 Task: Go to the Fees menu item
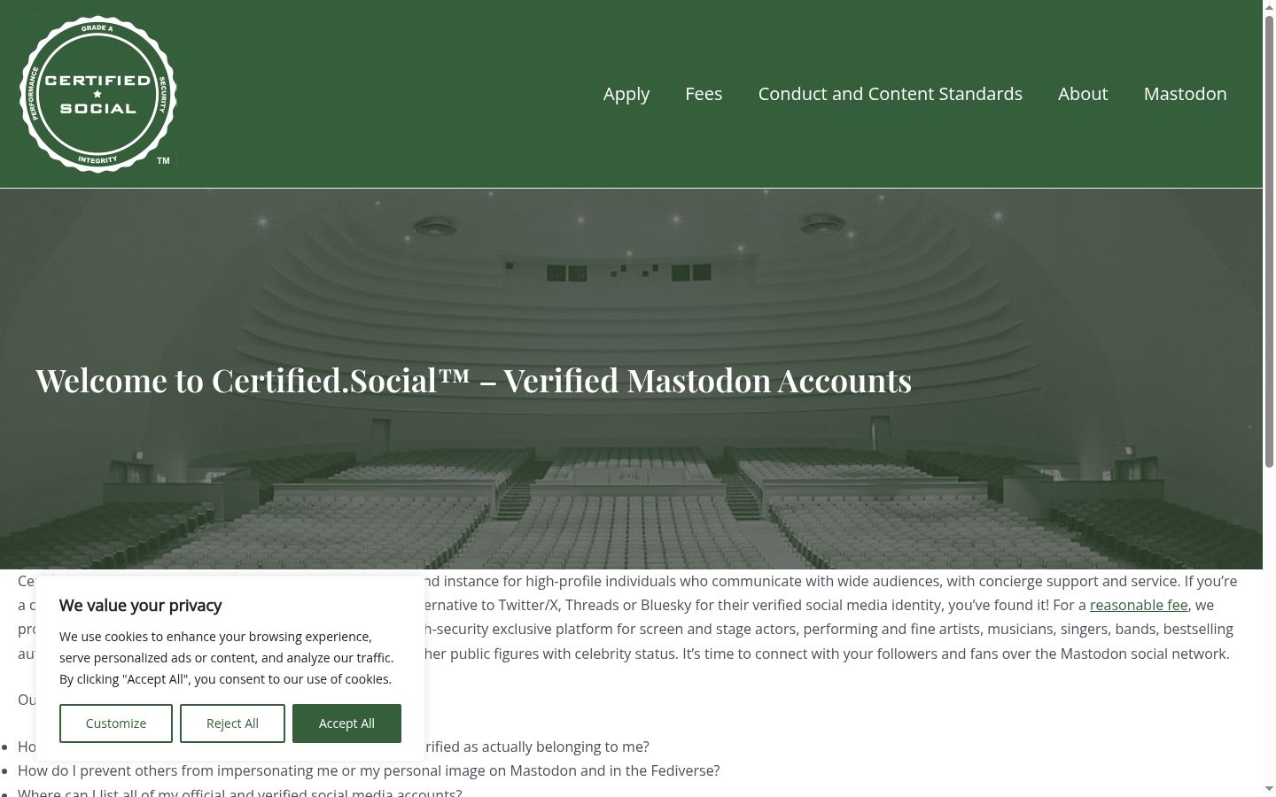click(x=704, y=94)
